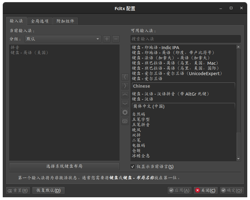This screenshot has height=200, width=250.
Task: Maximize the Fcitx 配置 window
Action: pyautogui.click(x=231, y=8)
